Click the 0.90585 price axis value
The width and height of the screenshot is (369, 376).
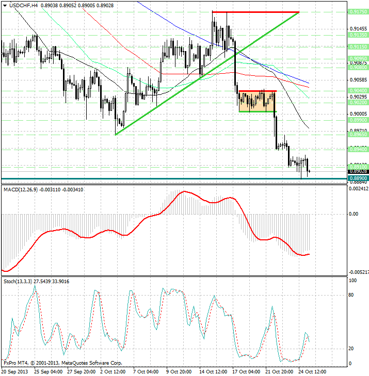click(x=358, y=79)
